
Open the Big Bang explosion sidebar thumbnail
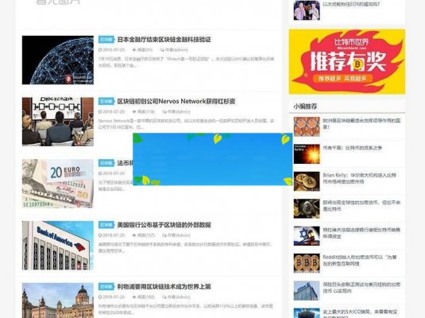307,154
